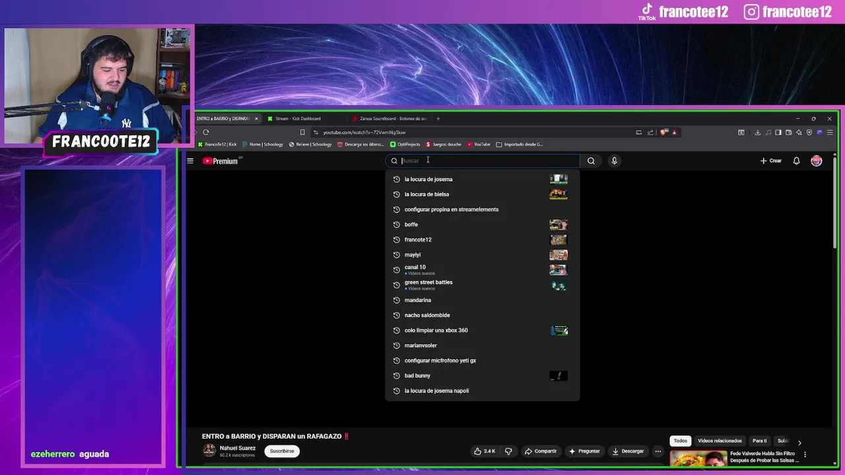Open the account avatar menu
This screenshot has width=845, height=475.
point(817,161)
